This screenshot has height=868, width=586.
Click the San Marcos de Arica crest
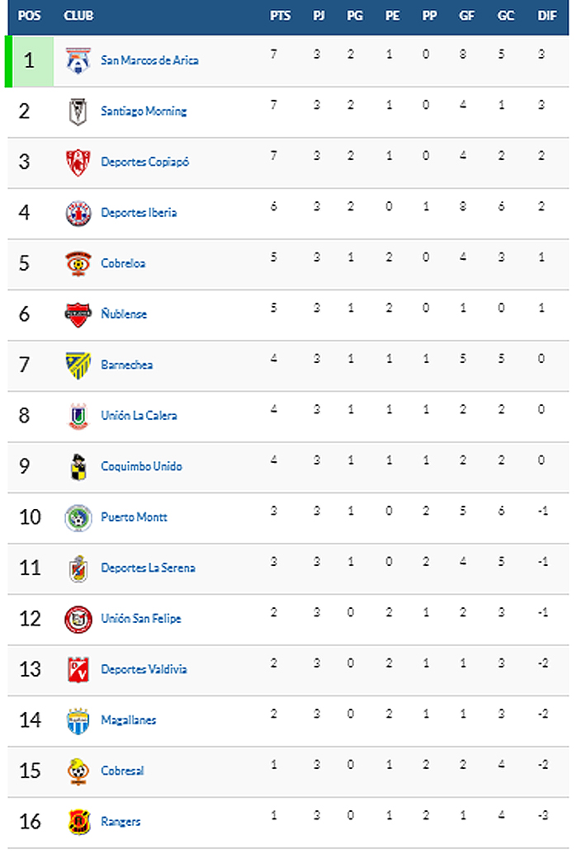[78, 60]
